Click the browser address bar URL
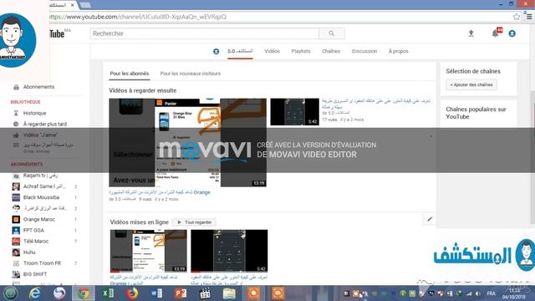Screen dimensions: 535x301 [138, 17]
